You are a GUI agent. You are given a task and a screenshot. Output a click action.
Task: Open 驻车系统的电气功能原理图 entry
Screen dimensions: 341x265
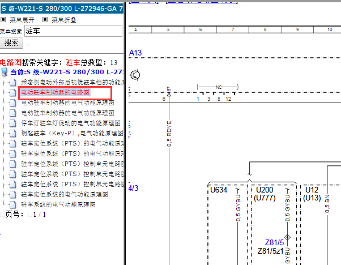pos(58,204)
